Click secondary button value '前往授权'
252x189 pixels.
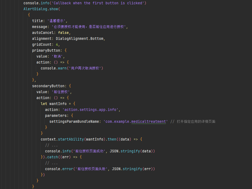(61, 92)
